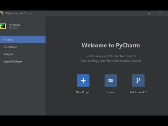
Task: Maximize the Welcome to PyCharm window
Action: 160,13
